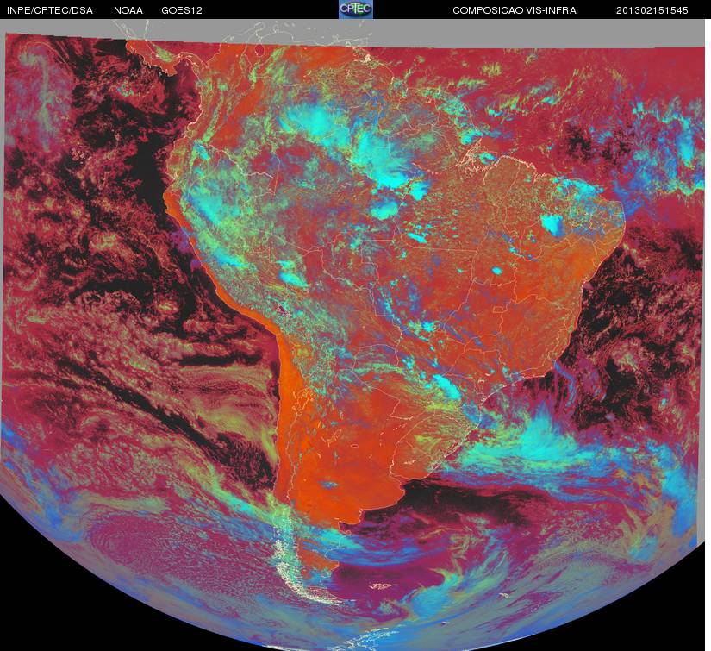Click the INPE/CPTEC/DSA header text
Viewport: 711px width, 651px height.
[50, 10]
